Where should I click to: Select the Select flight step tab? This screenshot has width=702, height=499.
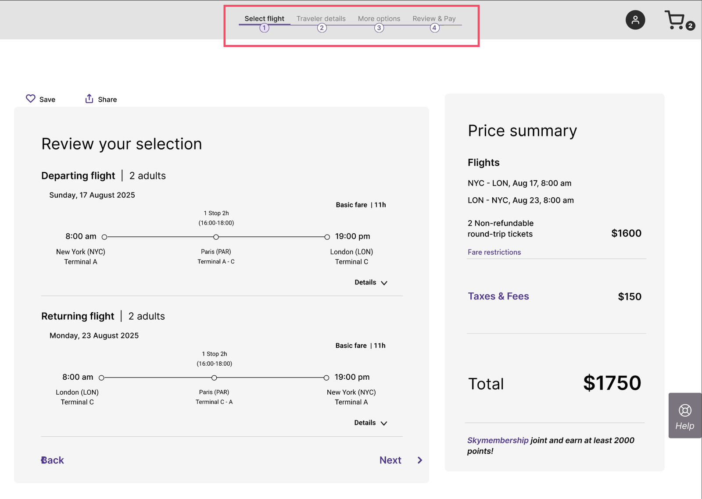(x=264, y=18)
